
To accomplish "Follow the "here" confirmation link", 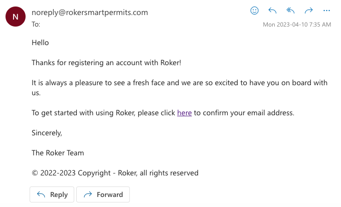I will tap(184, 113).
